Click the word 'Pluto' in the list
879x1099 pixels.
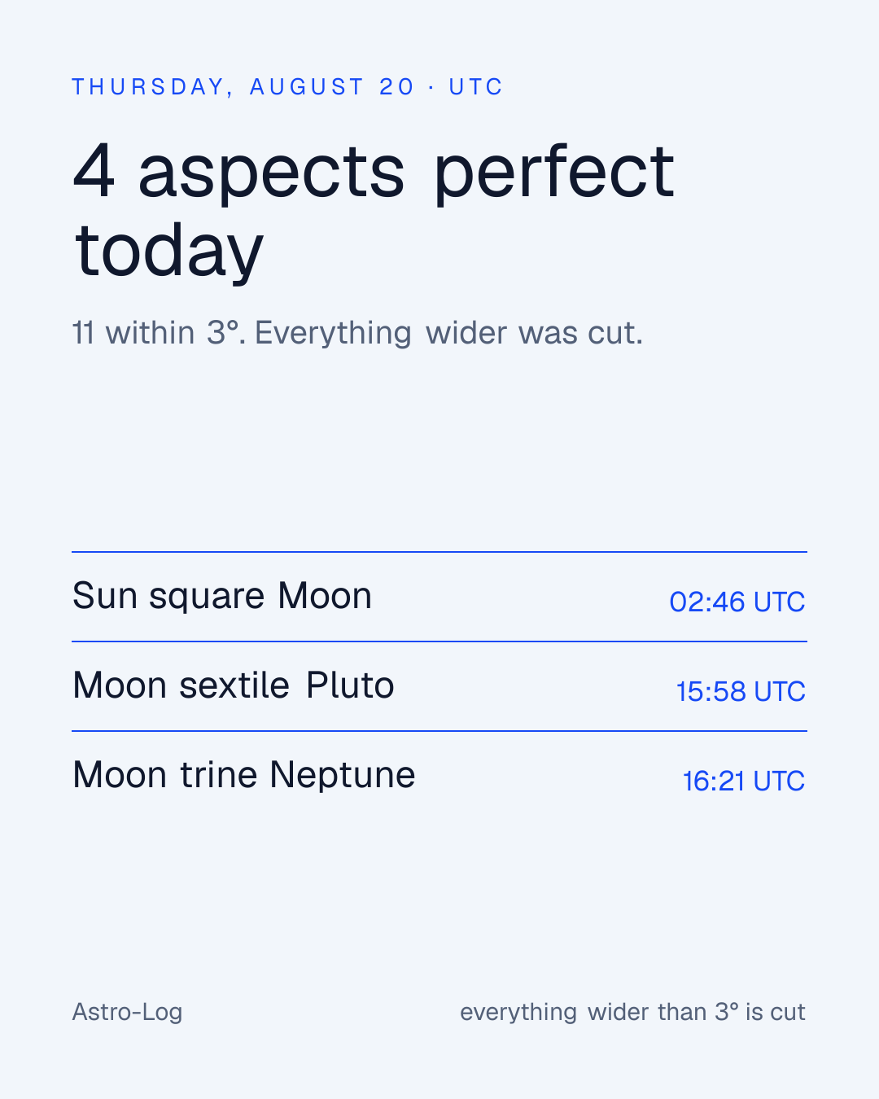350,686
